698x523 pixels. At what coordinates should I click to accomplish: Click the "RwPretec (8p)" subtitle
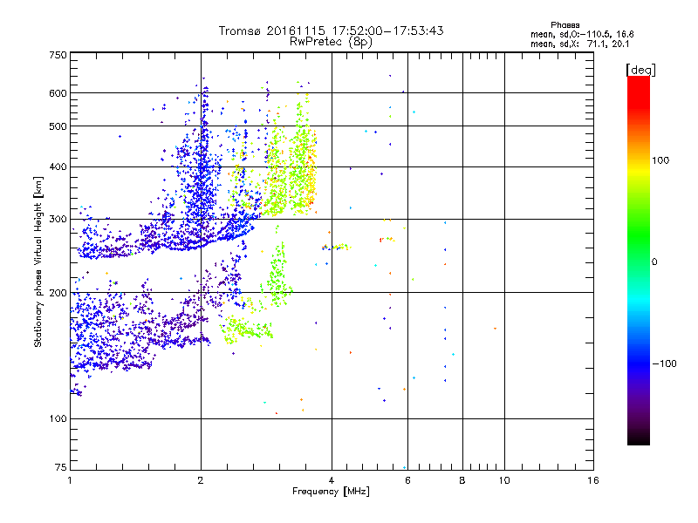coord(331,42)
